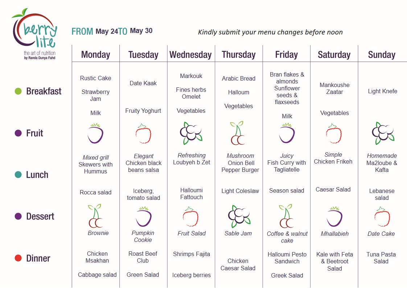Image resolution: width=407 pixels, height=288 pixels.
Task: Click the cherry icon above Brownie
Action: pyautogui.click(x=95, y=216)
